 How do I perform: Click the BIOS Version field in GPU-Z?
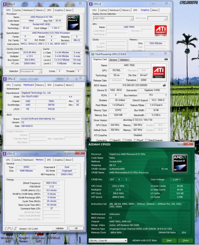coord(135,85)
